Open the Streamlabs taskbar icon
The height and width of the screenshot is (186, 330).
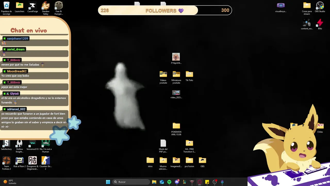point(222,182)
